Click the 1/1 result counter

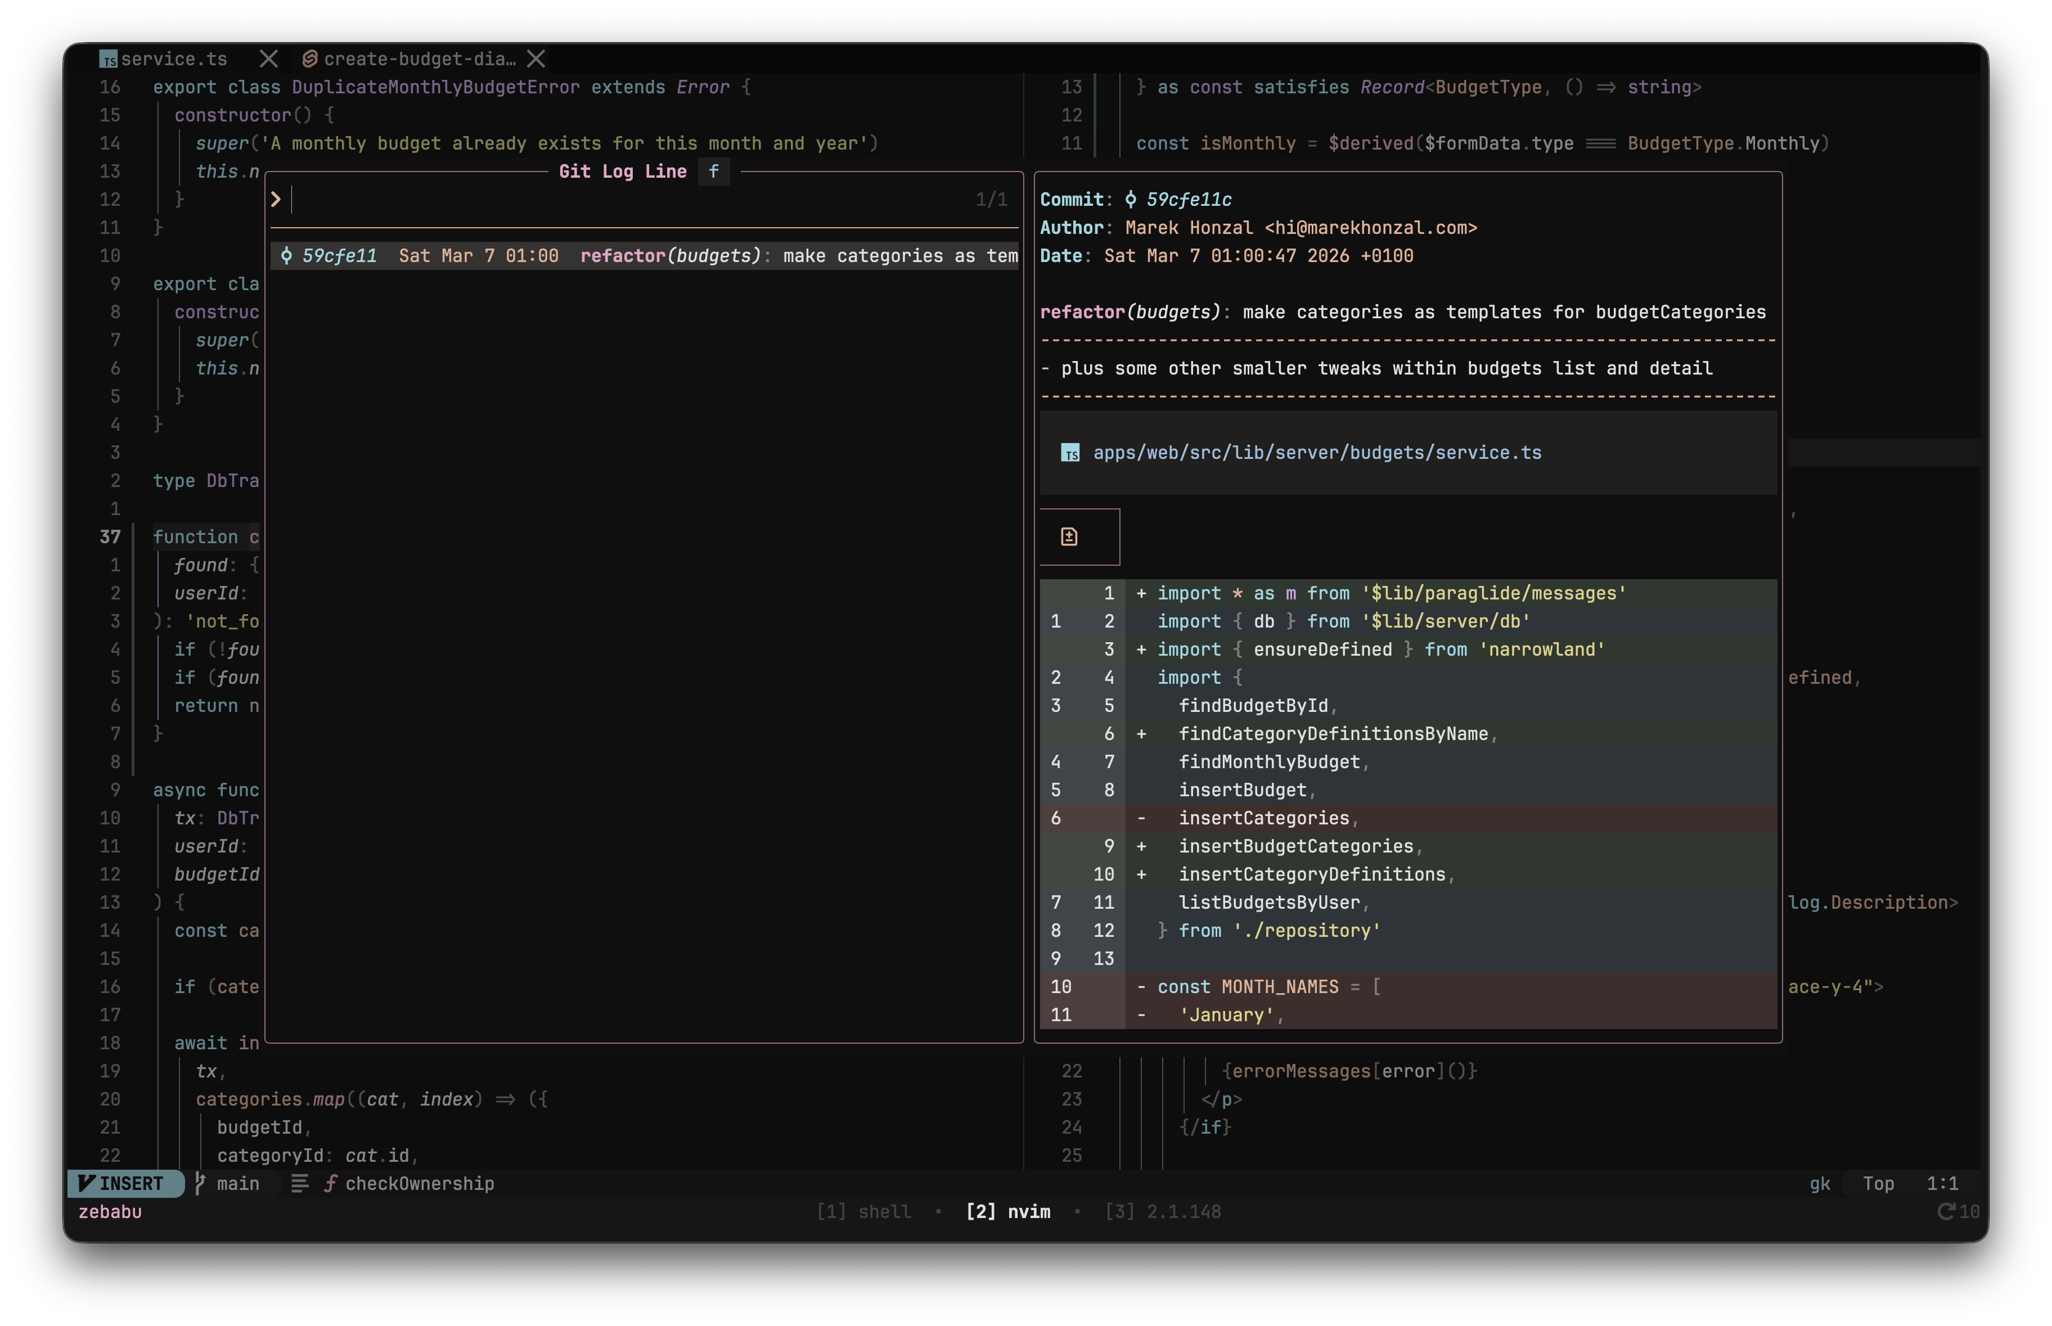(991, 200)
